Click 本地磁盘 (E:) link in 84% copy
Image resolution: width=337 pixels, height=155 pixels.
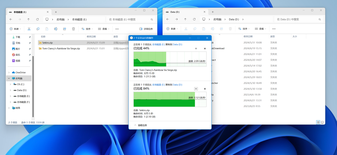(158, 85)
